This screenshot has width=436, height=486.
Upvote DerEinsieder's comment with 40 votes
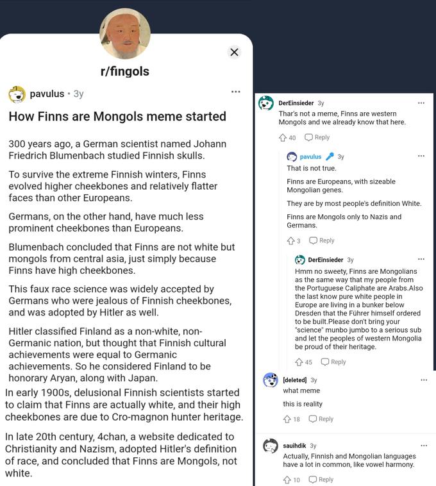[x=282, y=138]
